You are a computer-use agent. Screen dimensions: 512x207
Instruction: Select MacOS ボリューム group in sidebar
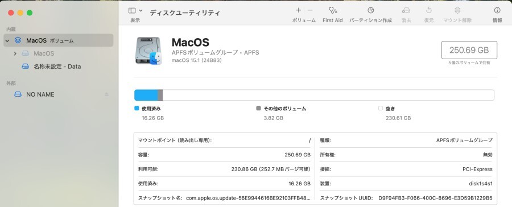[59, 40]
